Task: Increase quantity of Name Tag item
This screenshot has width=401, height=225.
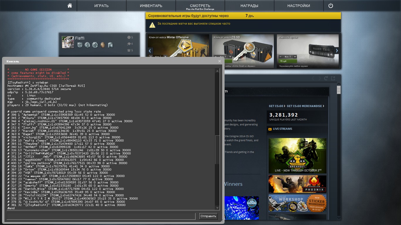Action: [295, 57]
